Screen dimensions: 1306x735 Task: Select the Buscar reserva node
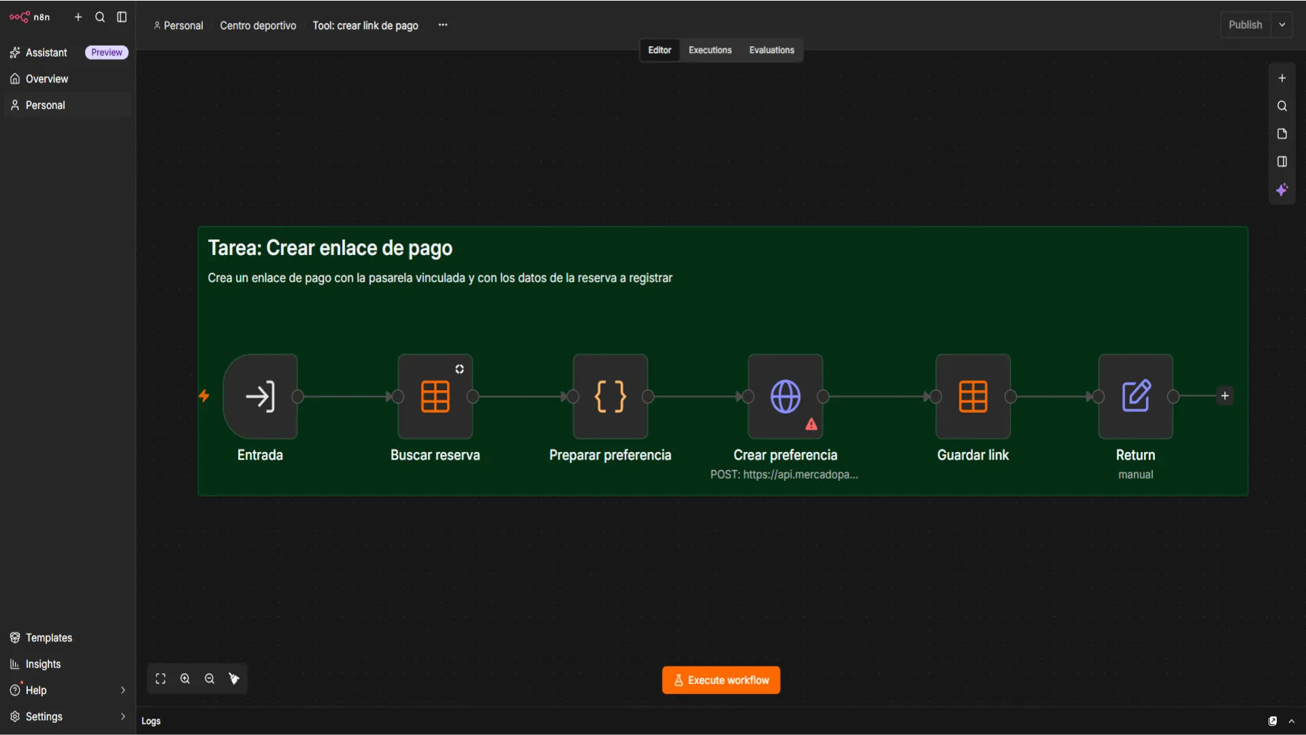tap(435, 396)
